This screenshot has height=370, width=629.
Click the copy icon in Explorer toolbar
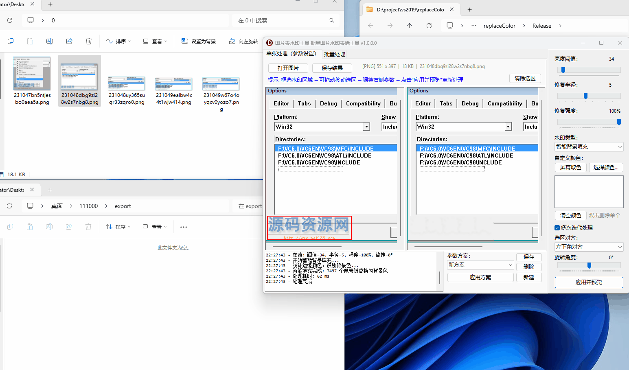tap(11, 41)
